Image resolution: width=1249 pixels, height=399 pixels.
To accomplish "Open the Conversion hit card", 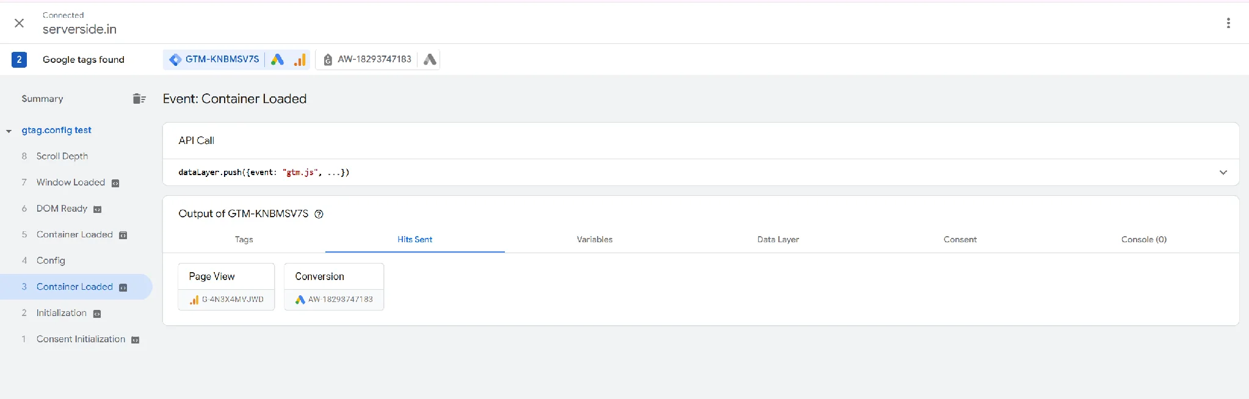I will (x=334, y=287).
